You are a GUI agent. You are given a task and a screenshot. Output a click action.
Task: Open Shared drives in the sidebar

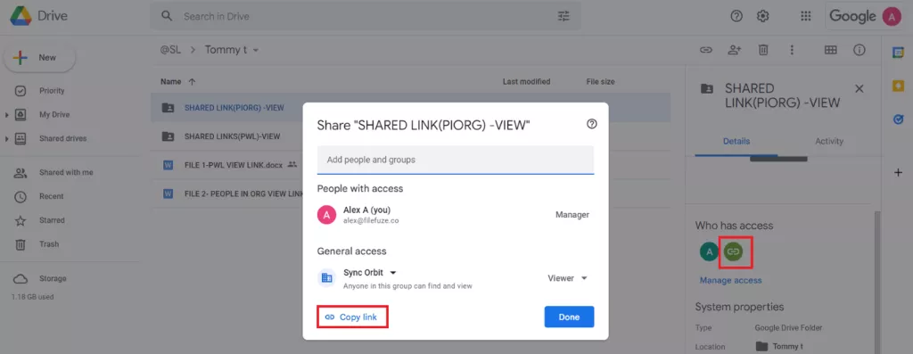[x=62, y=138]
